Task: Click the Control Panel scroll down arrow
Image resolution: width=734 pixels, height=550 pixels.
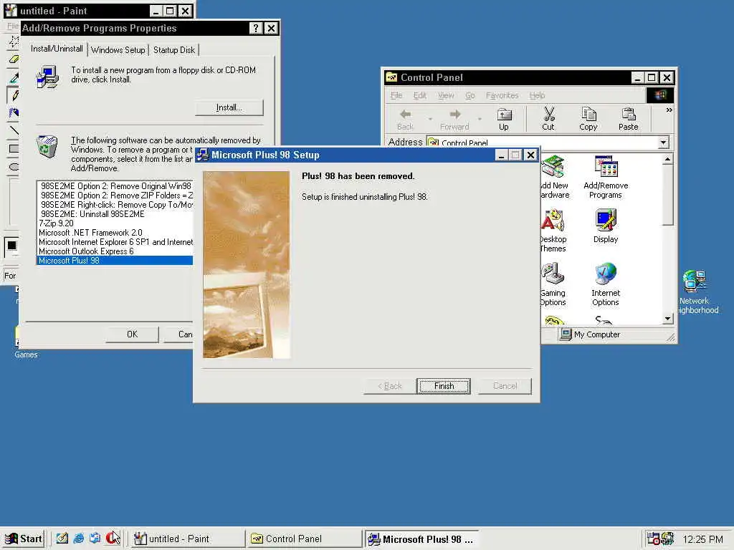Action: coord(668,319)
